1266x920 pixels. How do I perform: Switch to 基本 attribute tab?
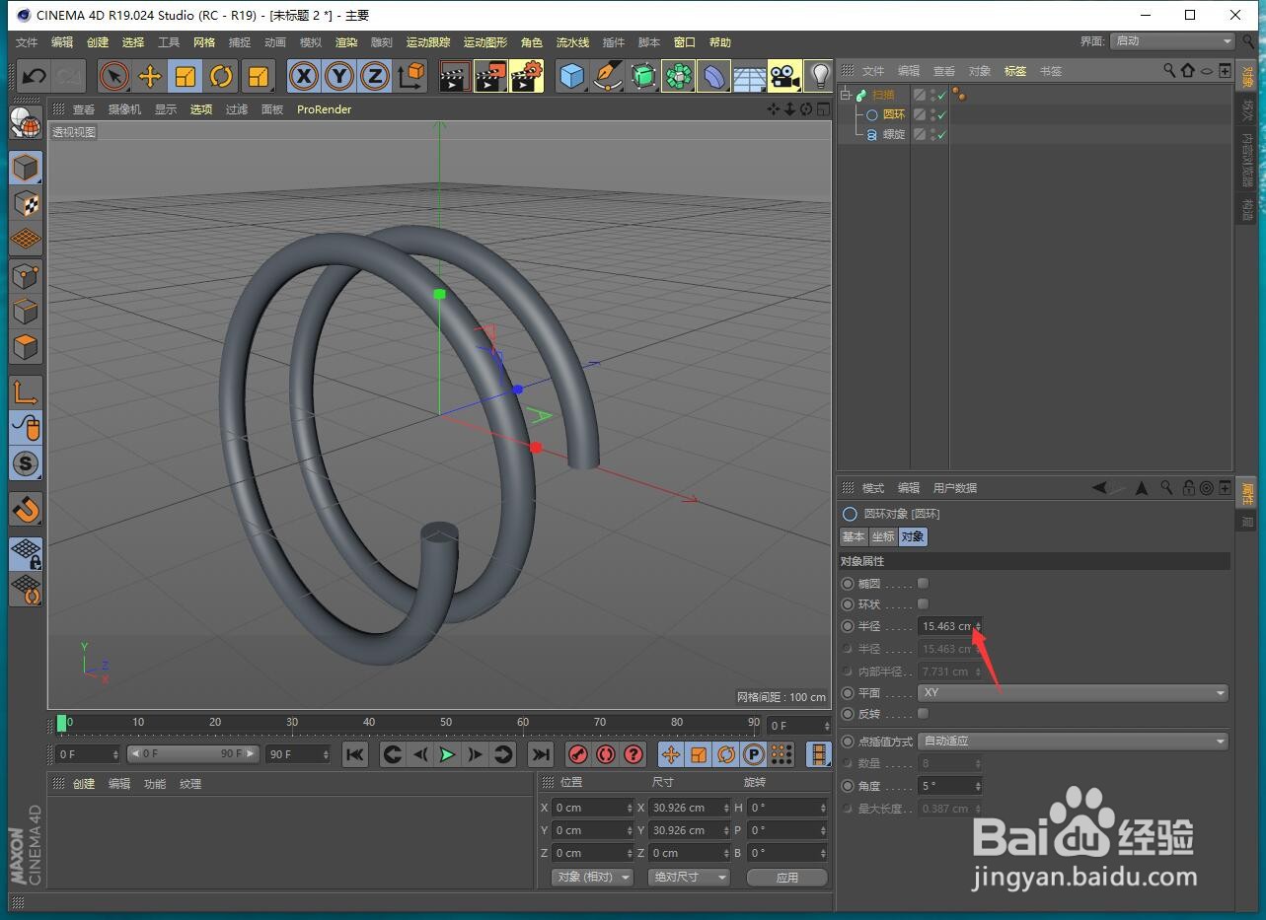point(853,536)
